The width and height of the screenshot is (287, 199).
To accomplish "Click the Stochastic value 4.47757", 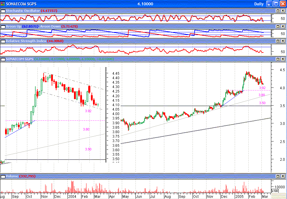I will click(49, 11).
